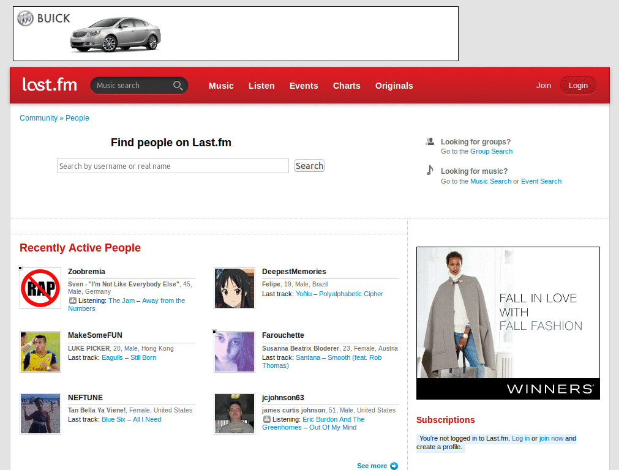The width and height of the screenshot is (627, 470).
Task: Open DeepestMemories' anime avatar
Action: [235, 288]
